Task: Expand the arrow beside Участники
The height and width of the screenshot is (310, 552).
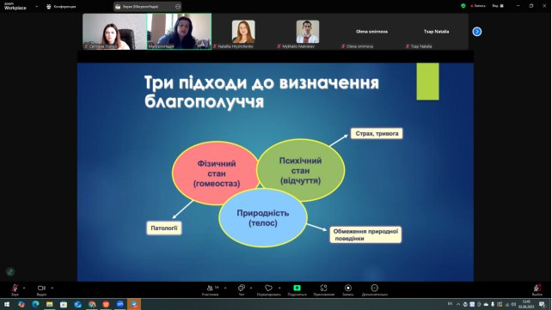Action: 225,288
